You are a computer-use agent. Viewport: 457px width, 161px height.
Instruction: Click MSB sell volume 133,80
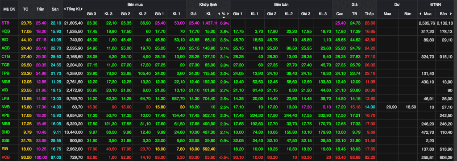point(325,82)
